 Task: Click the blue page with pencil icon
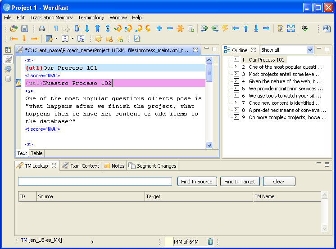[x=137, y=39]
